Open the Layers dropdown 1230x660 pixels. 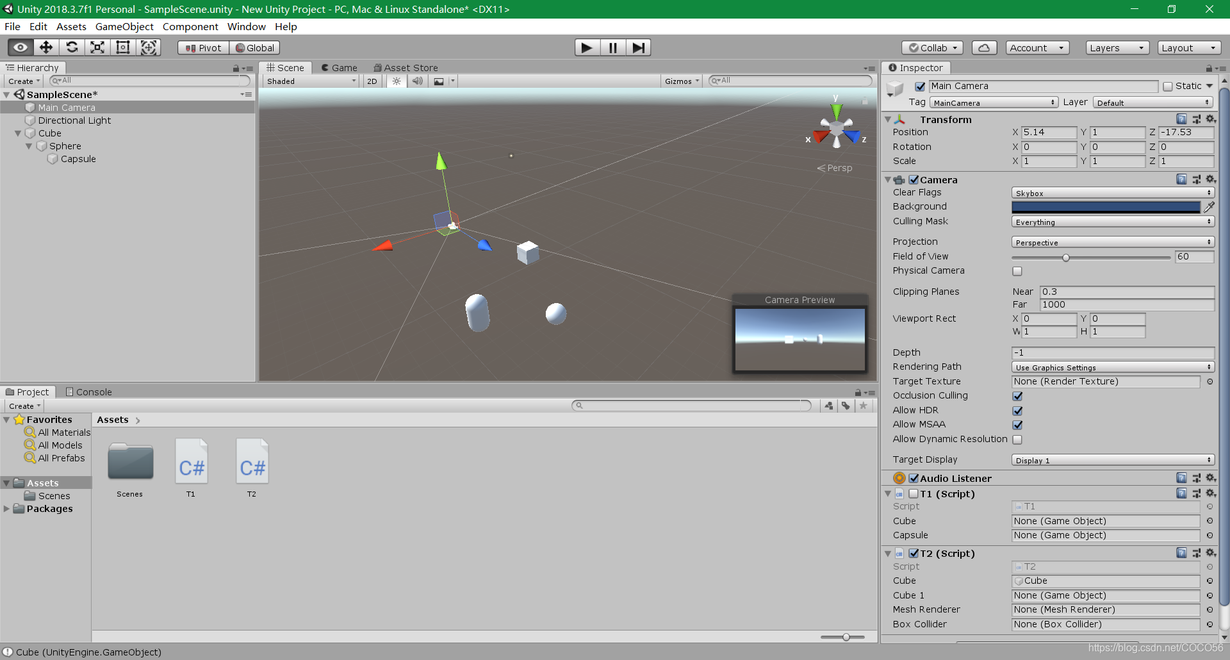tap(1117, 48)
